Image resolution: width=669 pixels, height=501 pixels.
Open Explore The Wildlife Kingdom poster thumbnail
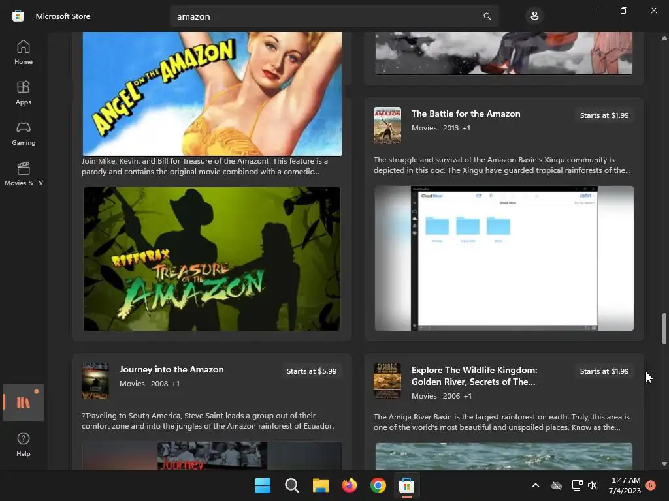(387, 381)
